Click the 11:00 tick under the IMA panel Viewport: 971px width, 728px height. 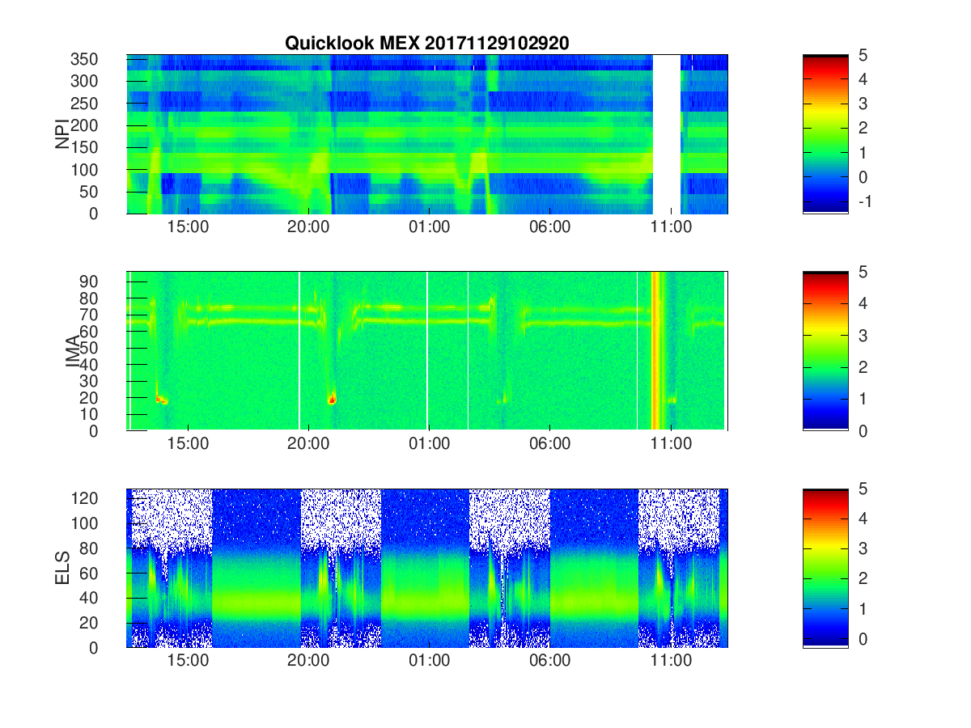[x=670, y=444]
